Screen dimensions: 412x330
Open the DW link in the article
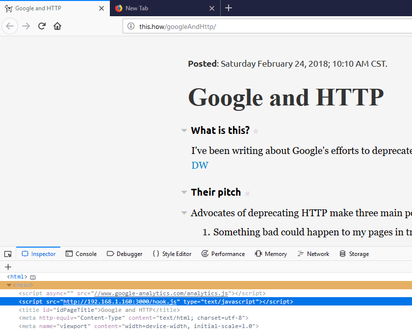pyautogui.click(x=200, y=165)
